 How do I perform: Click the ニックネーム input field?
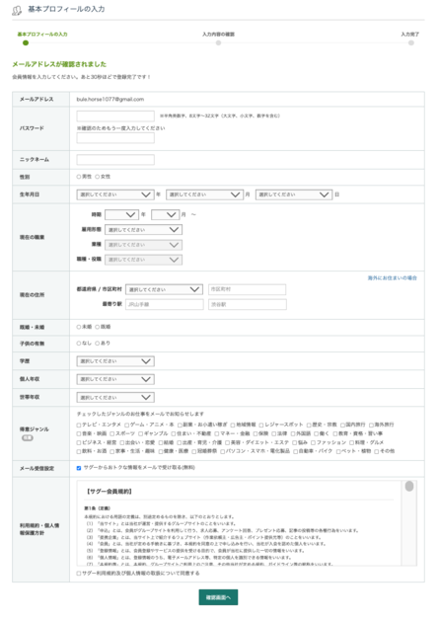click(x=115, y=159)
